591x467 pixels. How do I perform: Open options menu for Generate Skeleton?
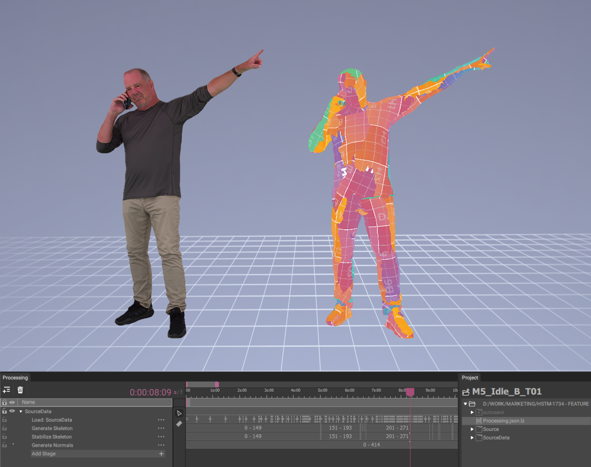(x=161, y=428)
